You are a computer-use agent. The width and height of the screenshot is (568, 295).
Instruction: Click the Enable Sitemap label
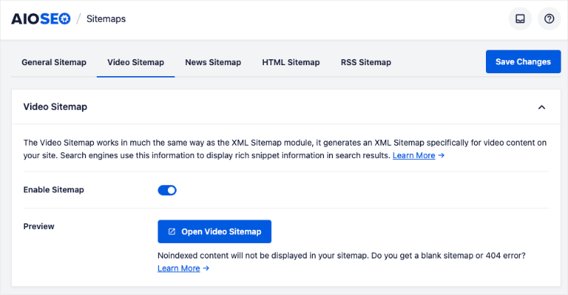(x=54, y=190)
